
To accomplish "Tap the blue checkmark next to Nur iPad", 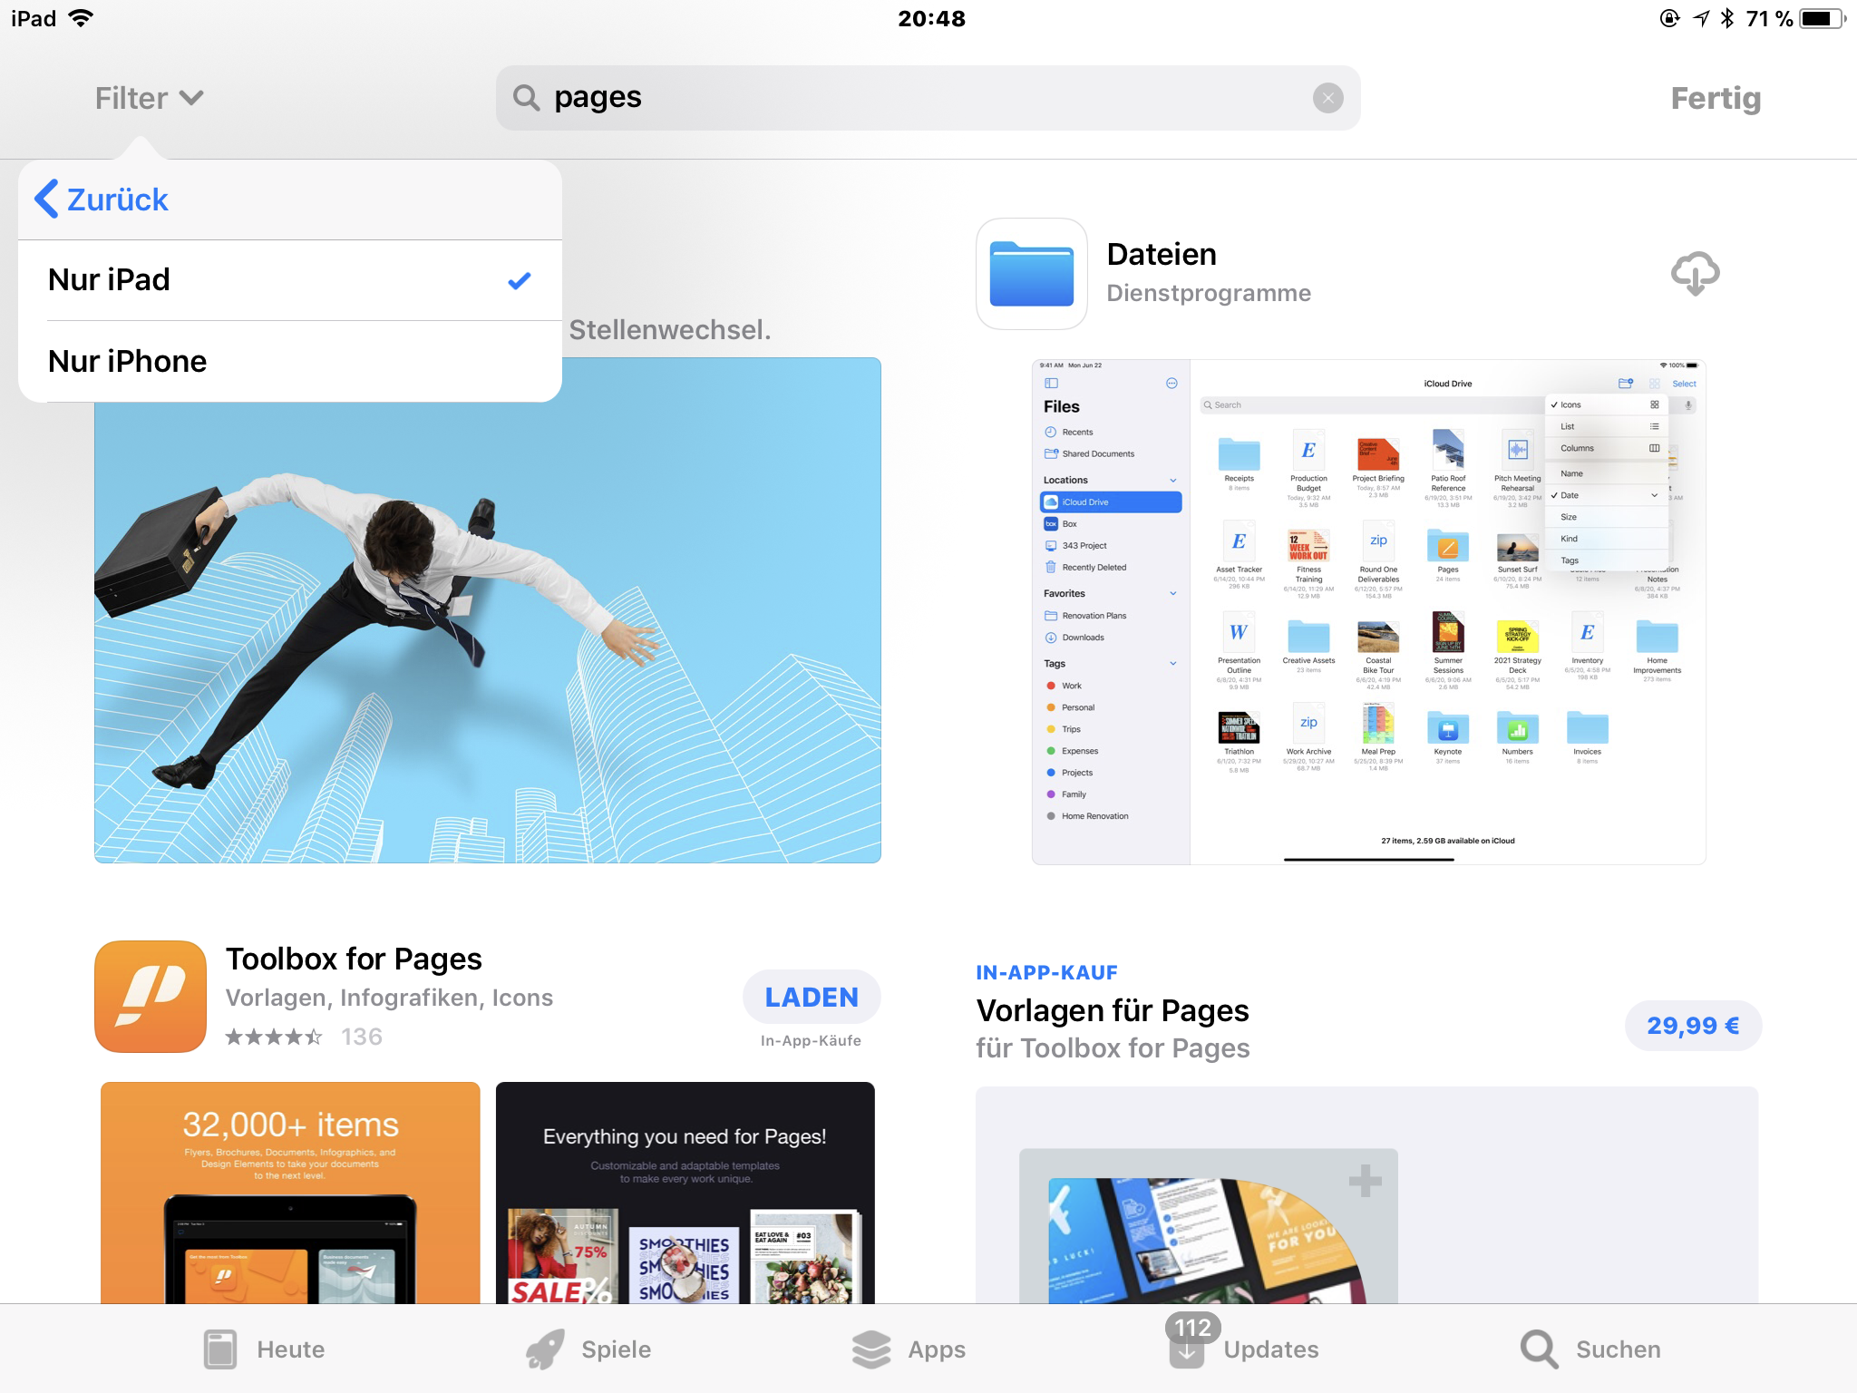I will [x=519, y=281].
